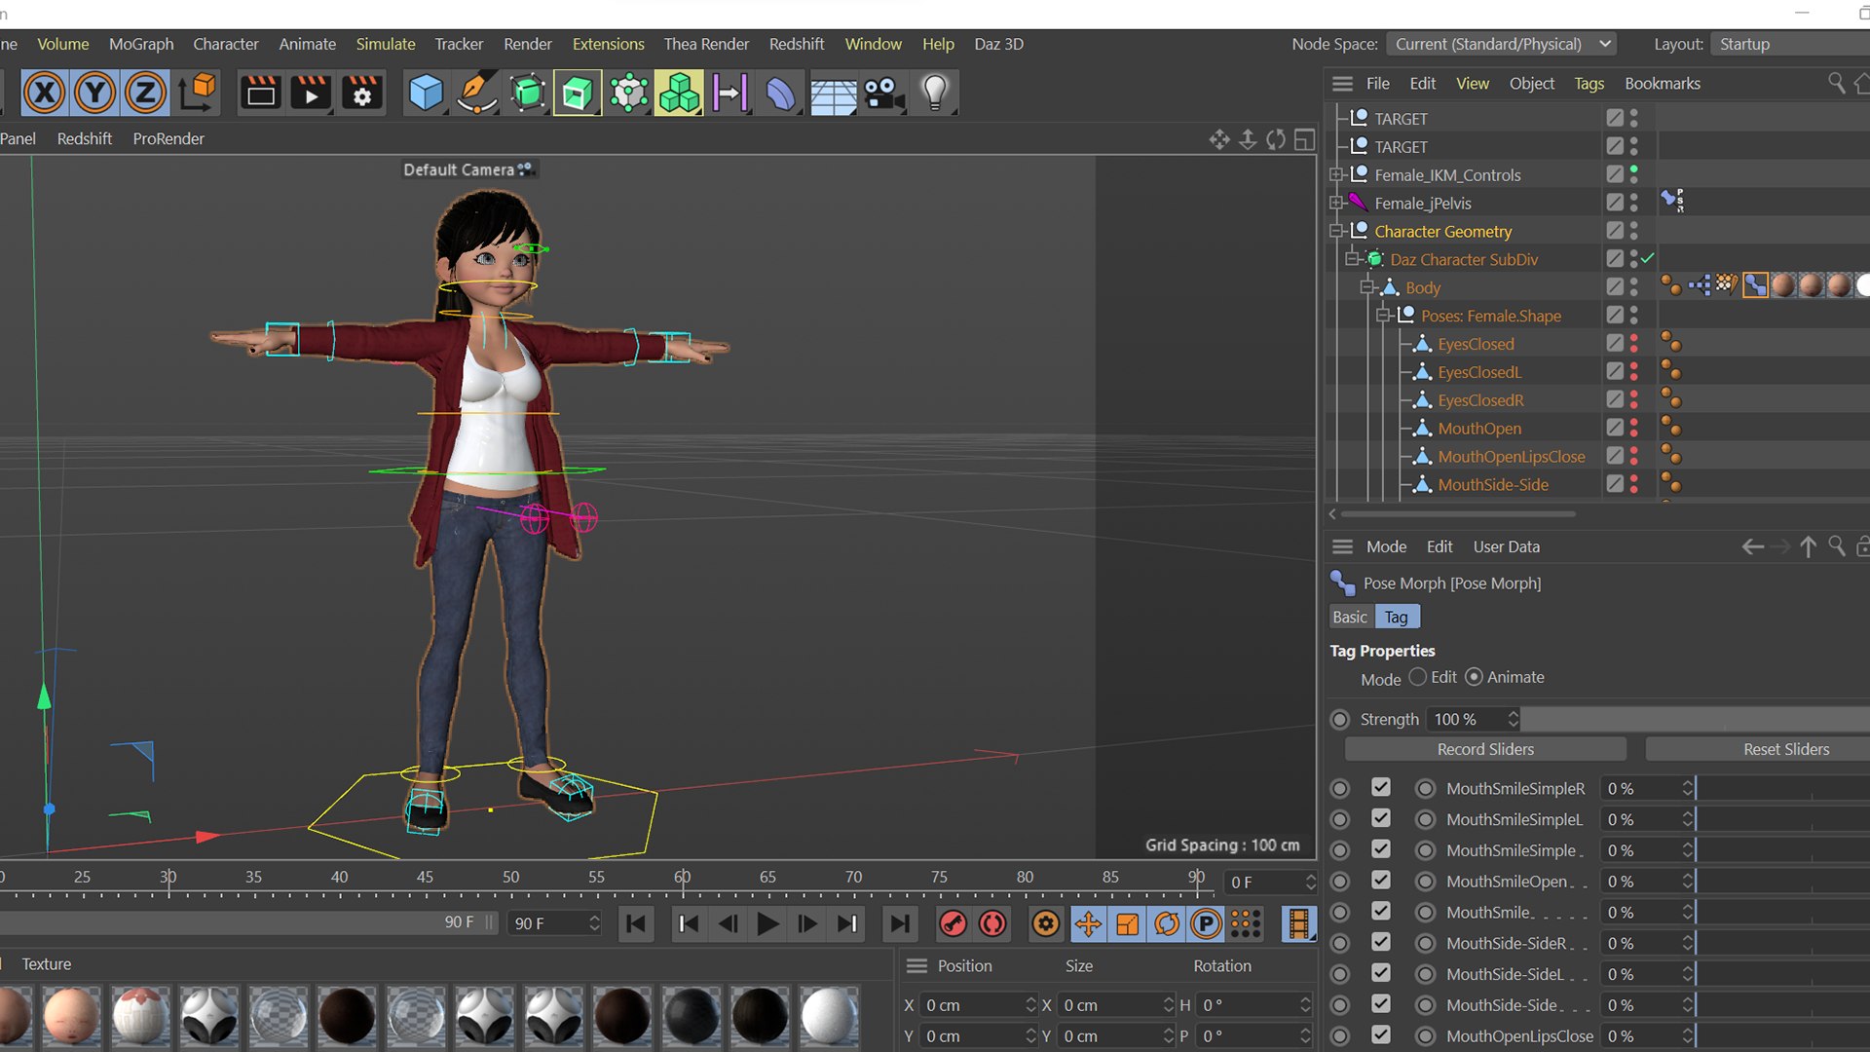Click the MoGraph Cloner icon
This screenshot has width=1870, height=1052.
click(x=628, y=94)
